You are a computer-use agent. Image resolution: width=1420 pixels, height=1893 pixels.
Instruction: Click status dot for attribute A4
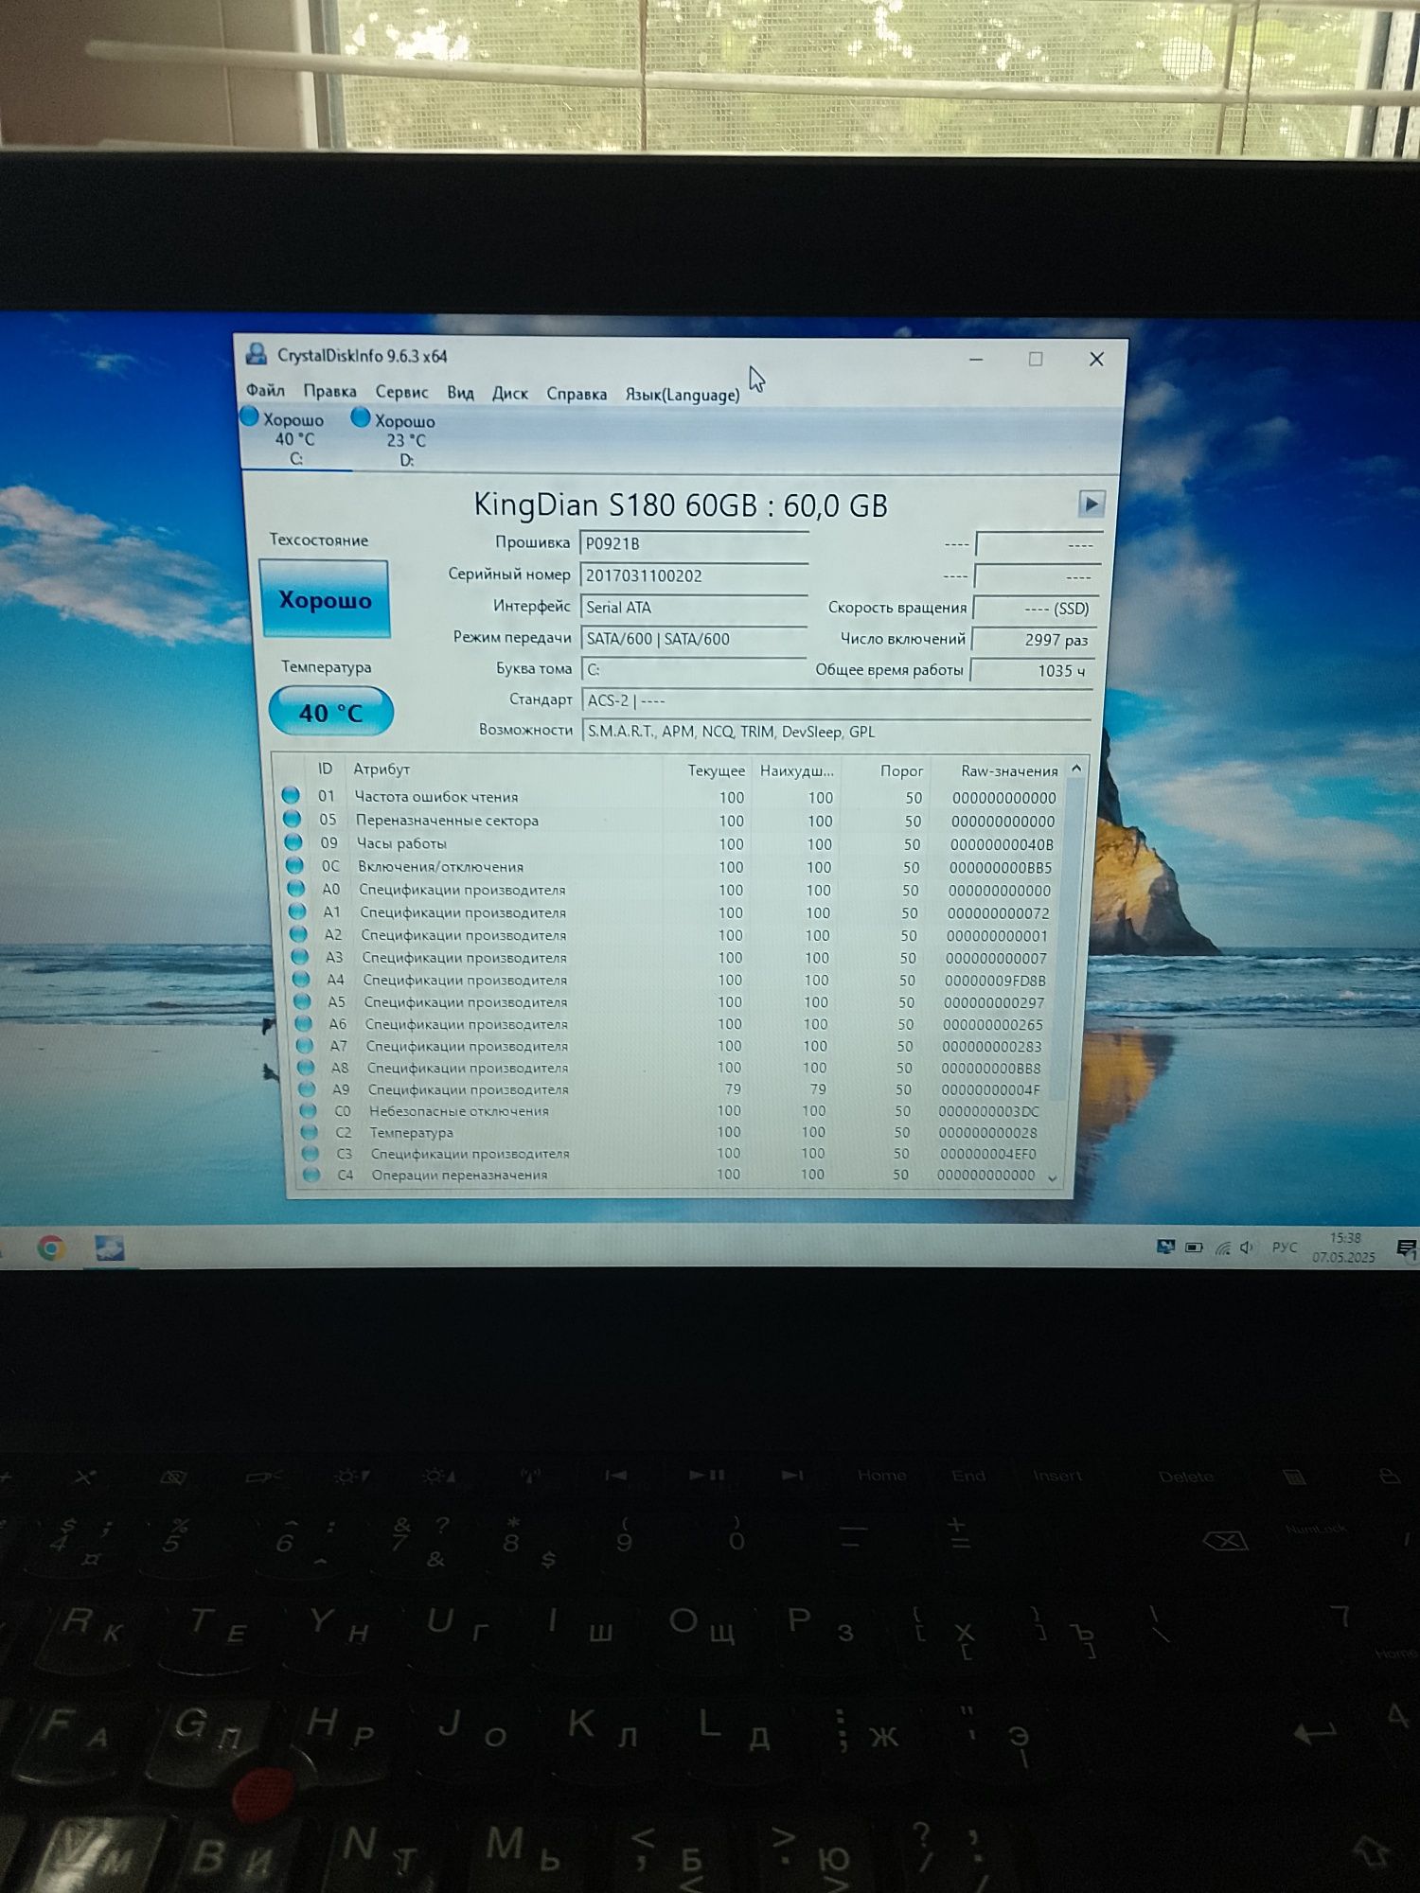point(300,979)
